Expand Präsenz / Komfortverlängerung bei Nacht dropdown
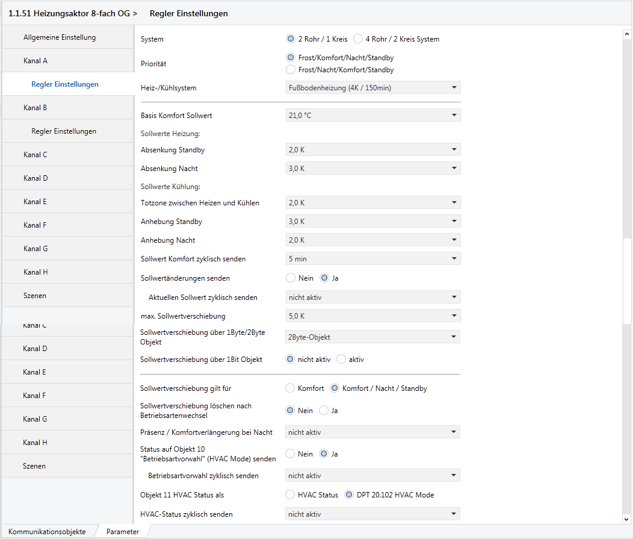Image resolution: width=633 pixels, height=539 pixels. 372,432
